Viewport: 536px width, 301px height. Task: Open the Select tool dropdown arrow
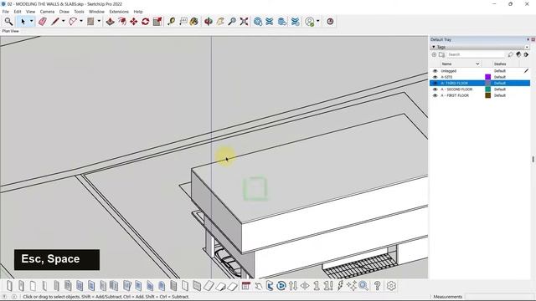tap(32, 21)
